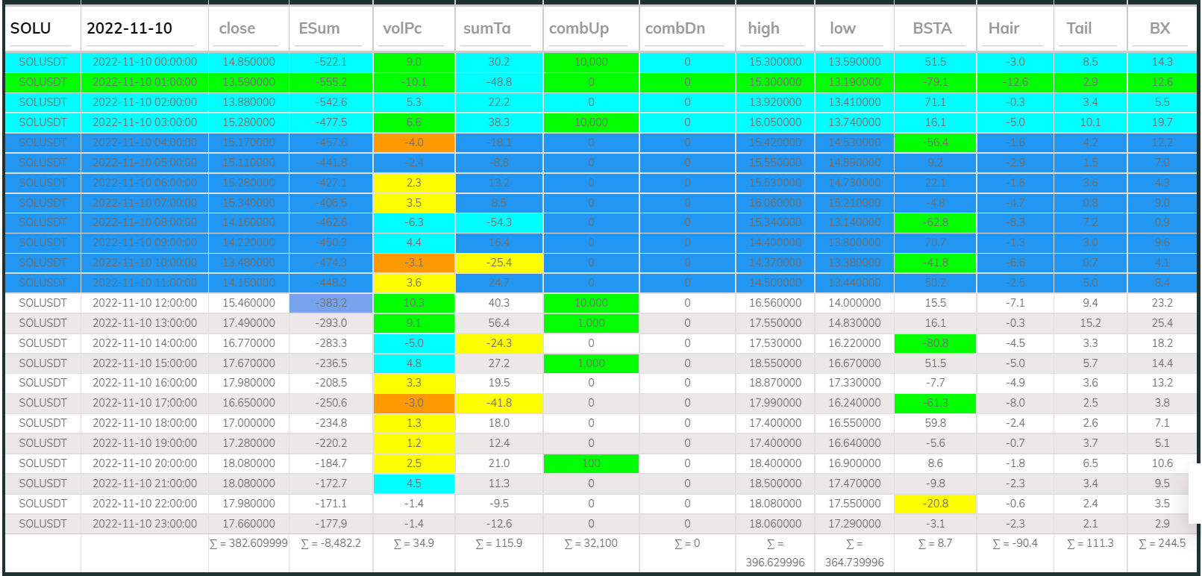The image size is (1202, 576).
Task: Click the low sum total 364.739996
Action: 854,553
